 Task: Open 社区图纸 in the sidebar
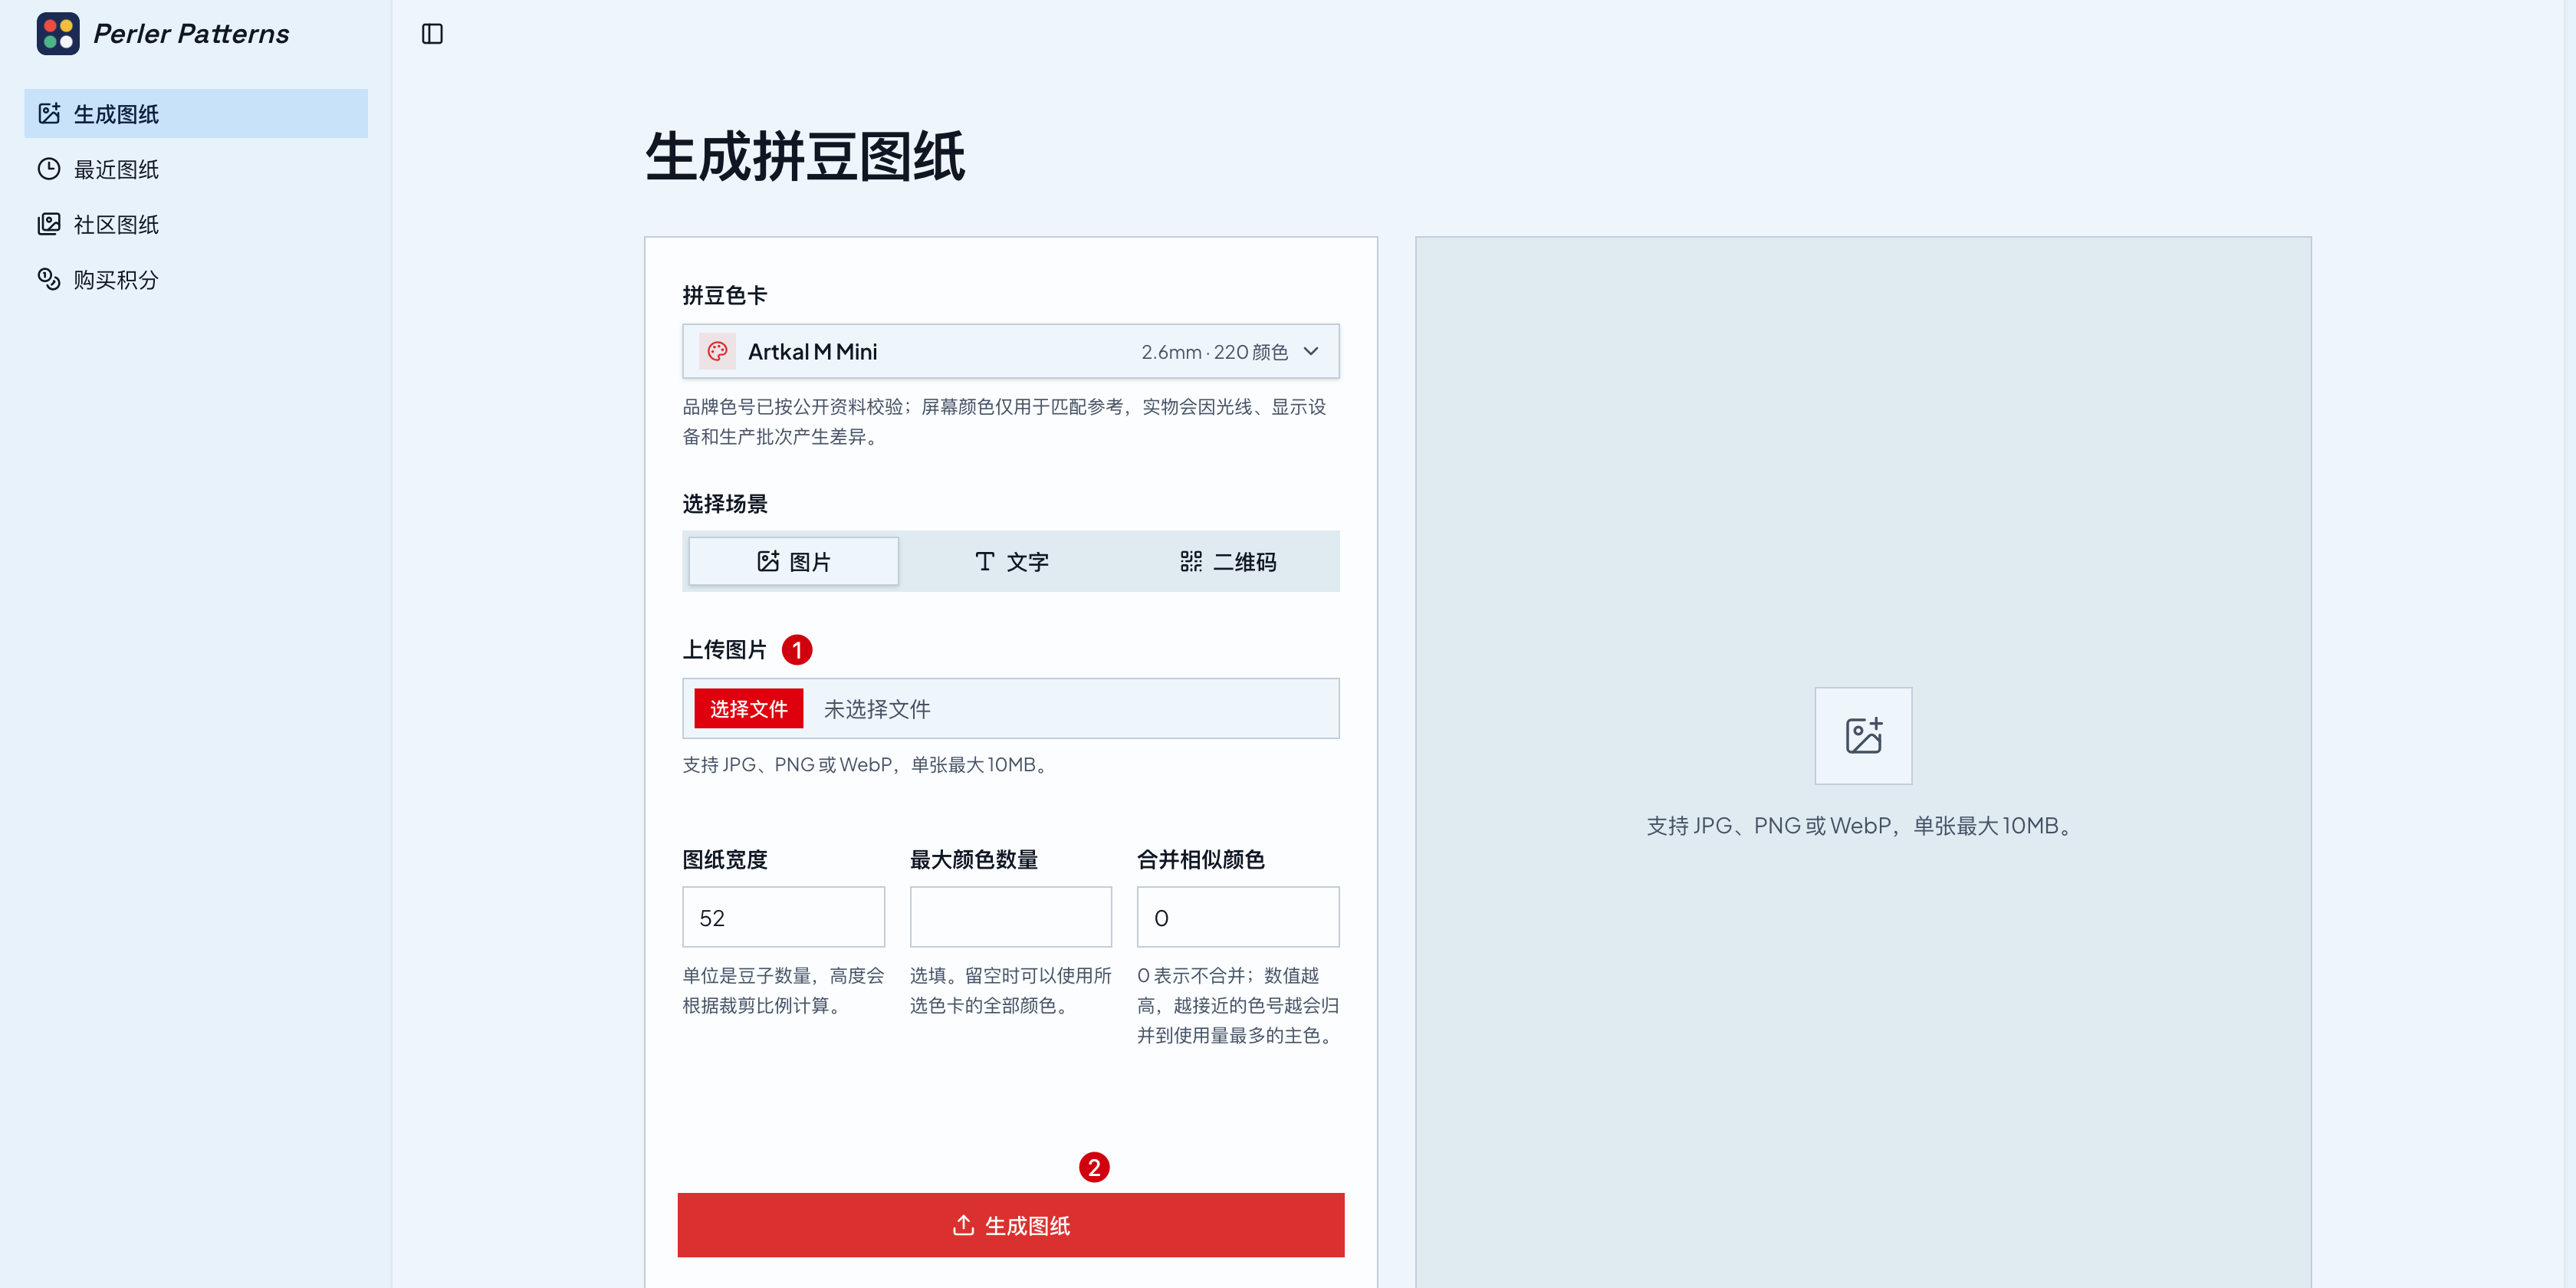pyautogui.click(x=196, y=224)
